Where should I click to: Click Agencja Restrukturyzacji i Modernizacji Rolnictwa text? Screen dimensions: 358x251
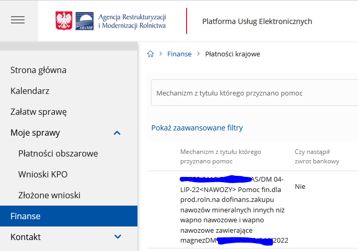pyautogui.click(x=132, y=21)
